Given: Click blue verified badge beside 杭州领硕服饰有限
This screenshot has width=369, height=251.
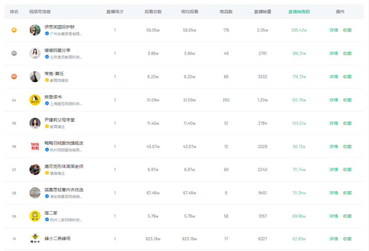Looking at the screenshot, I should pyautogui.click(x=47, y=150).
